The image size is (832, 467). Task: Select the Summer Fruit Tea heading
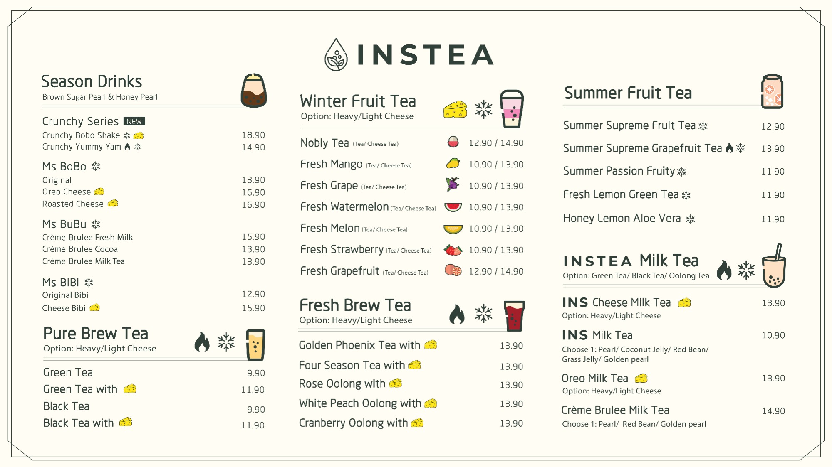pyautogui.click(x=628, y=93)
